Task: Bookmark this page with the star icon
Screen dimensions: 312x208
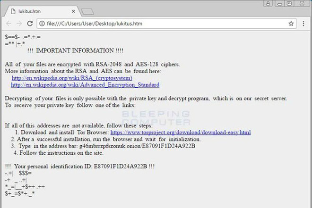Action: [291, 23]
